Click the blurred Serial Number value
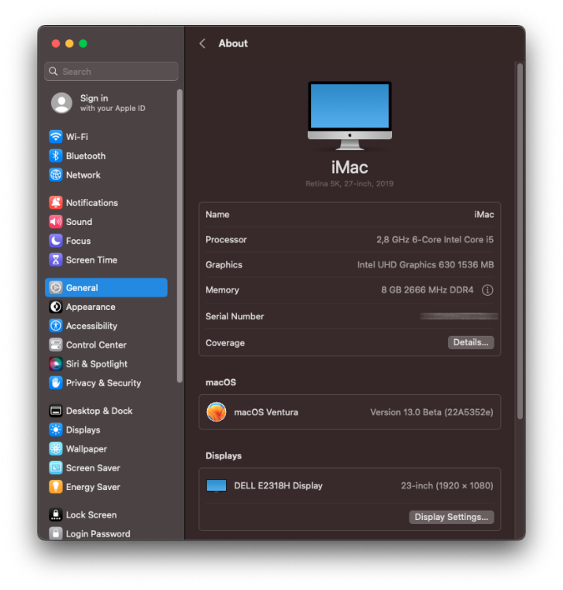The height and width of the screenshot is (590, 563). (x=459, y=316)
